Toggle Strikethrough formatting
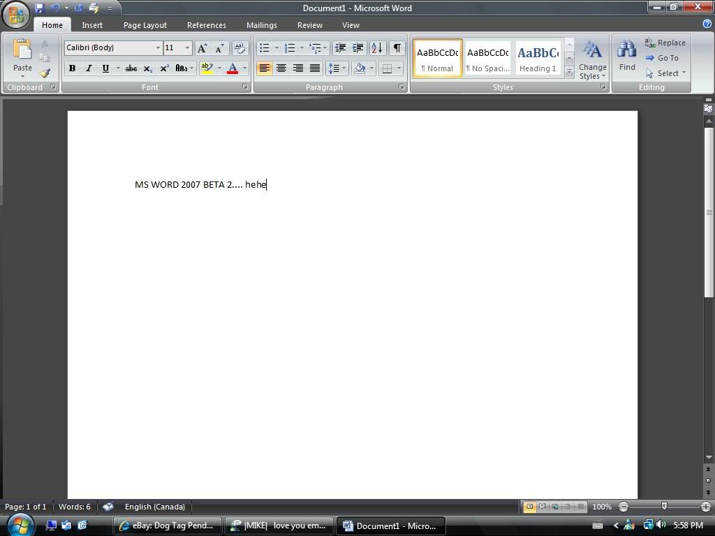This screenshot has width=715, height=536. (x=131, y=68)
